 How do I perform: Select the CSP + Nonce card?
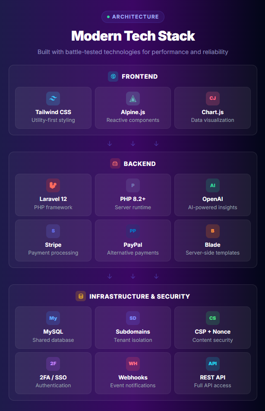pyautogui.click(x=213, y=327)
